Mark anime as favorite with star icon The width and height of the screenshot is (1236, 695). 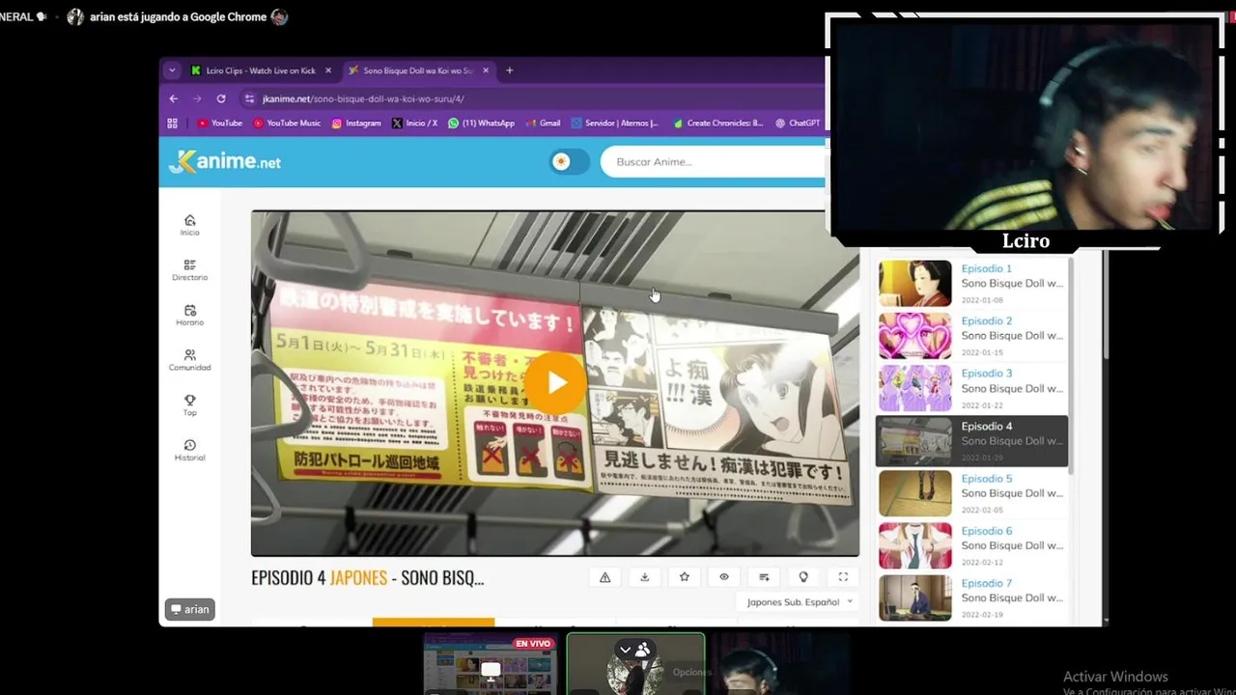(685, 577)
